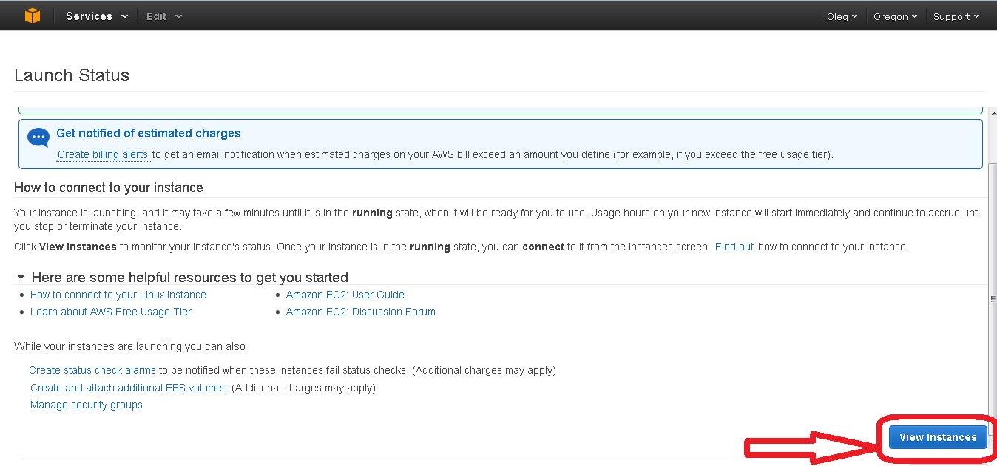The image size is (997, 466).
Task: Collapse the helpful resources section
Action: [21, 278]
